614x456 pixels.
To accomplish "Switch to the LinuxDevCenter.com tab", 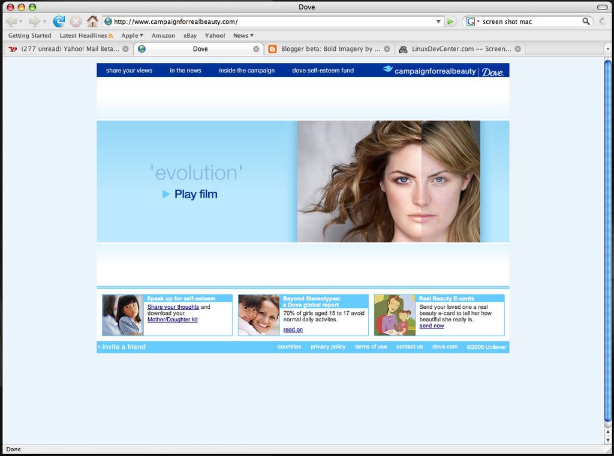I will coord(460,49).
